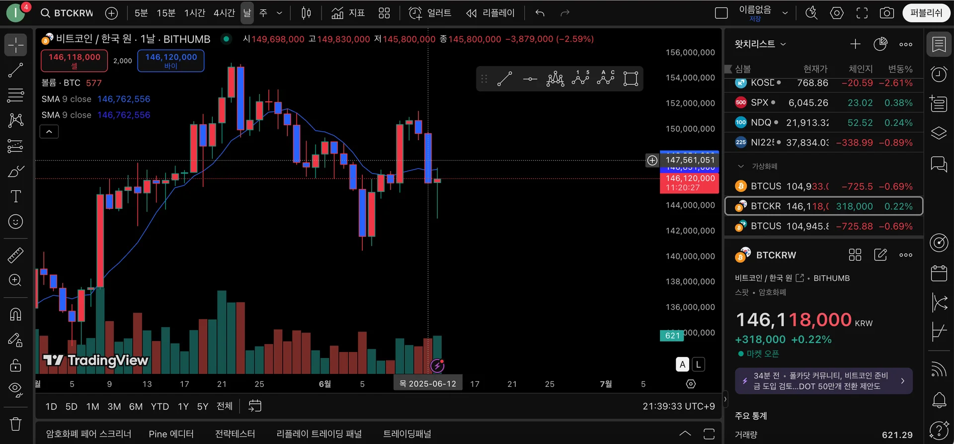Expand the 왓치리스트 dropdown
Image resolution: width=954 pixels, height=444 pixels.
pos(760,44)
